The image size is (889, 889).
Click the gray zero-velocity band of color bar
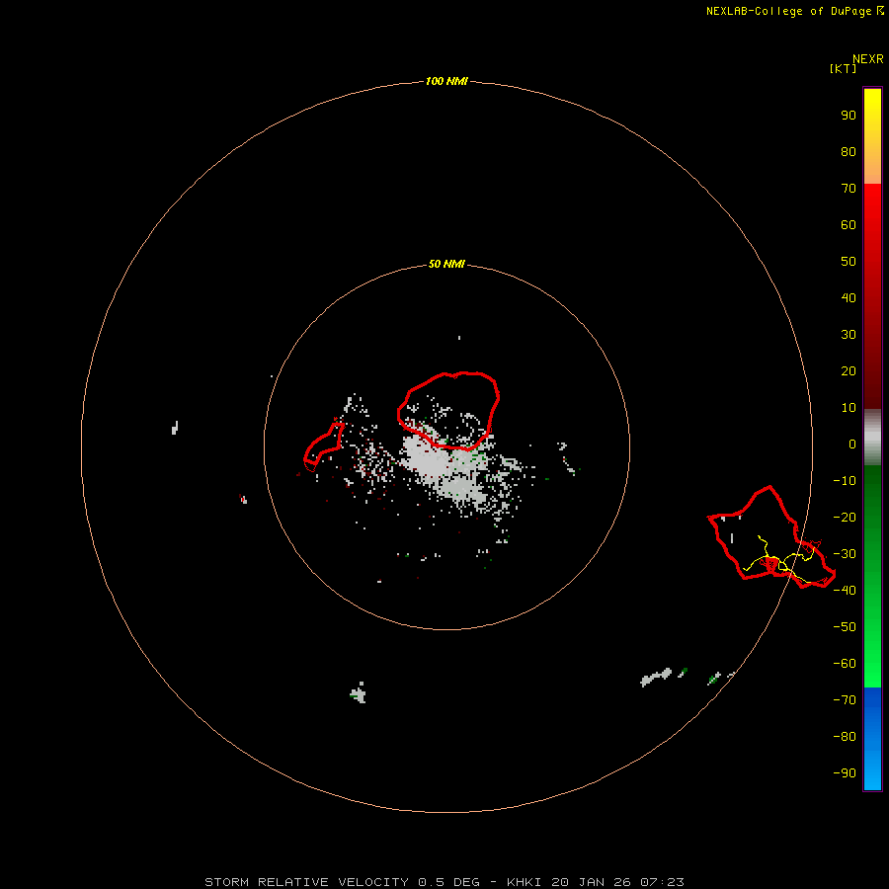(872, 438)
